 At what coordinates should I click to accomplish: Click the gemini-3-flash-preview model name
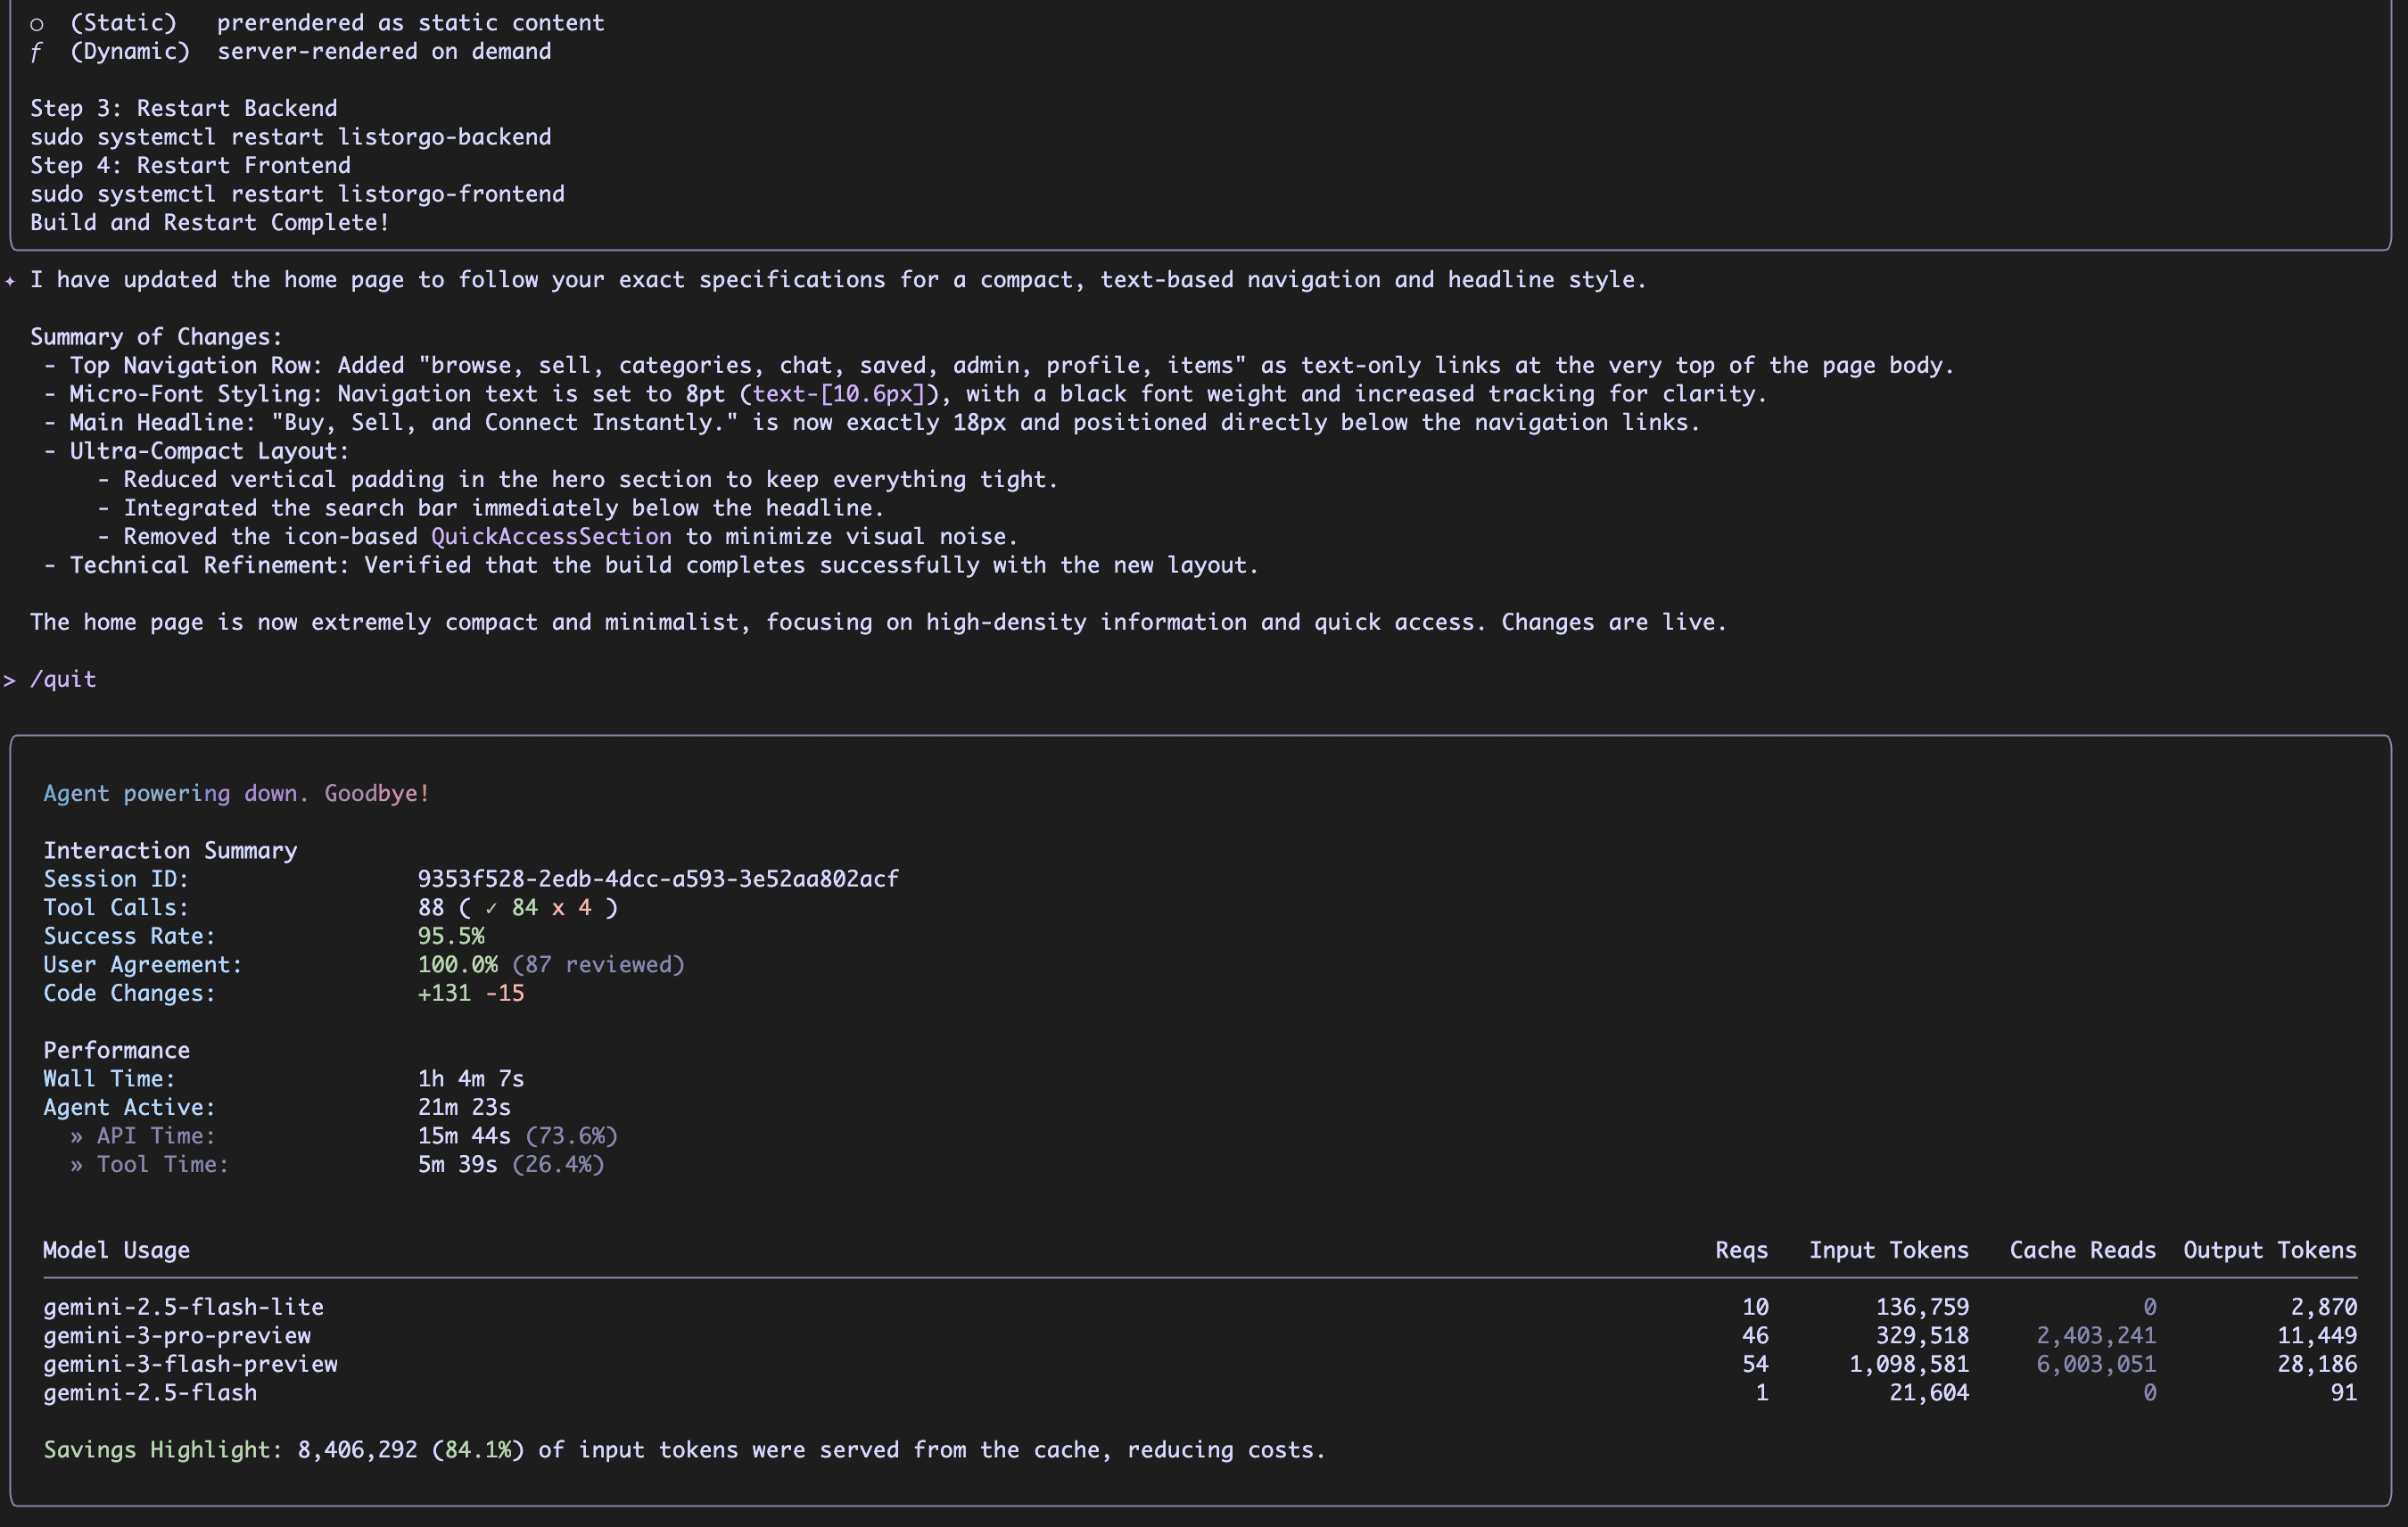190,1364
